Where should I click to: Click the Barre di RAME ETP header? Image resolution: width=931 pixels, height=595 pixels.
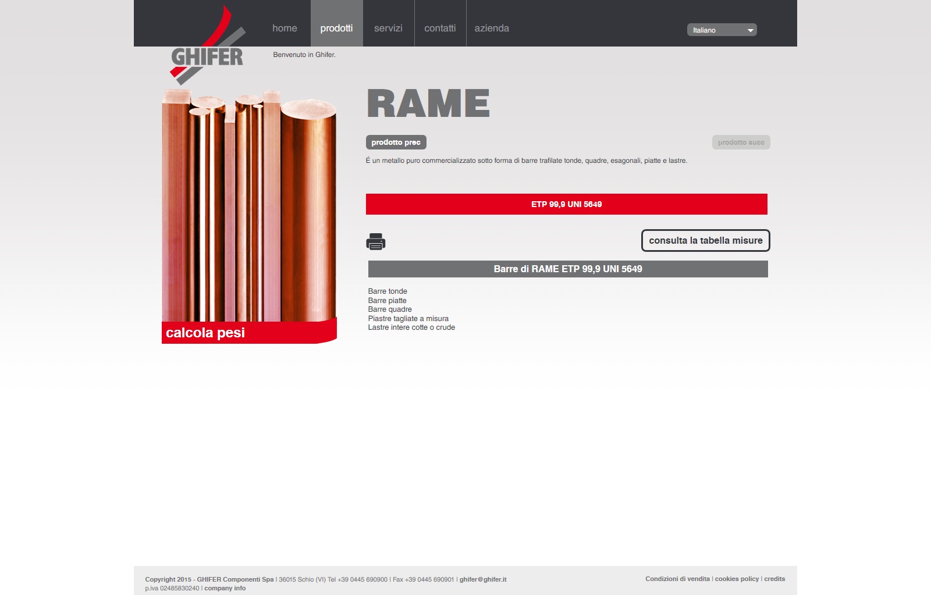point(568,269)
